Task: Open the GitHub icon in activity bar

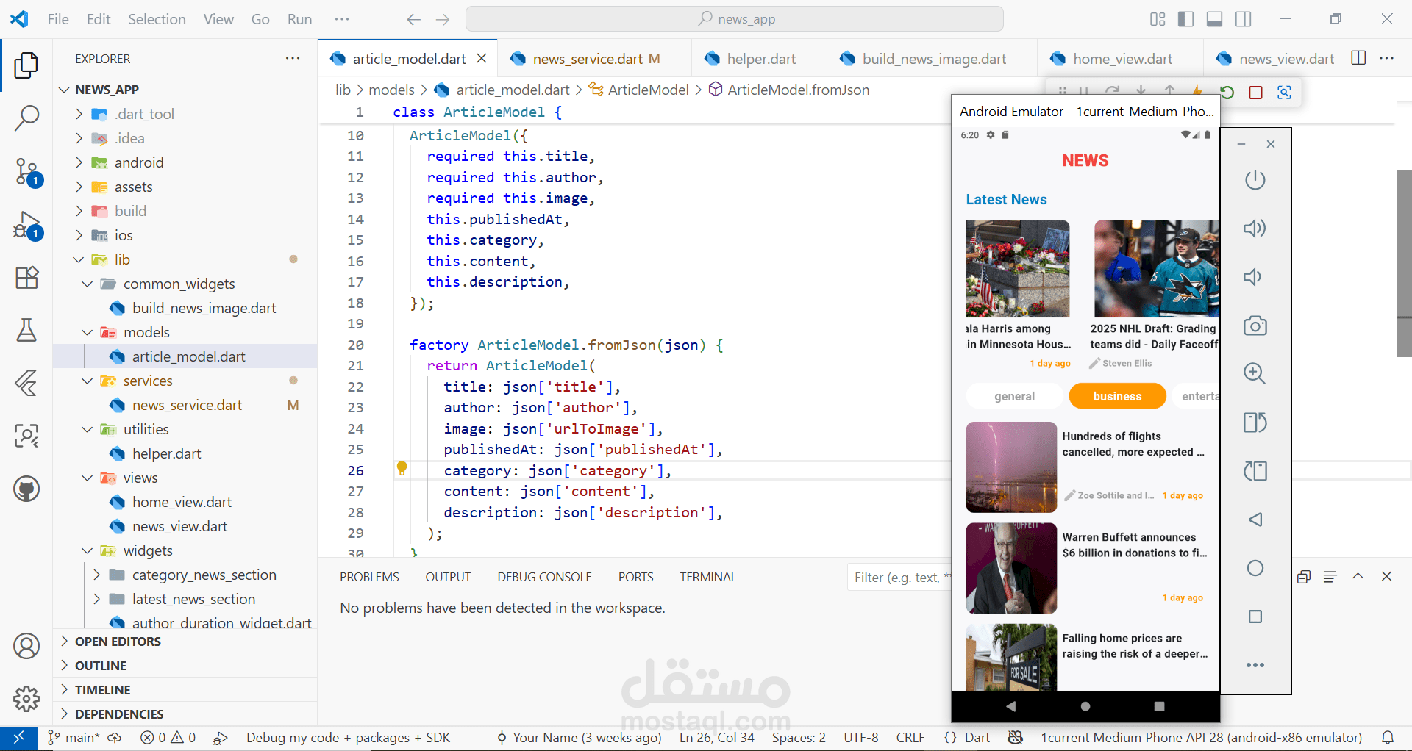Action: 26,489
